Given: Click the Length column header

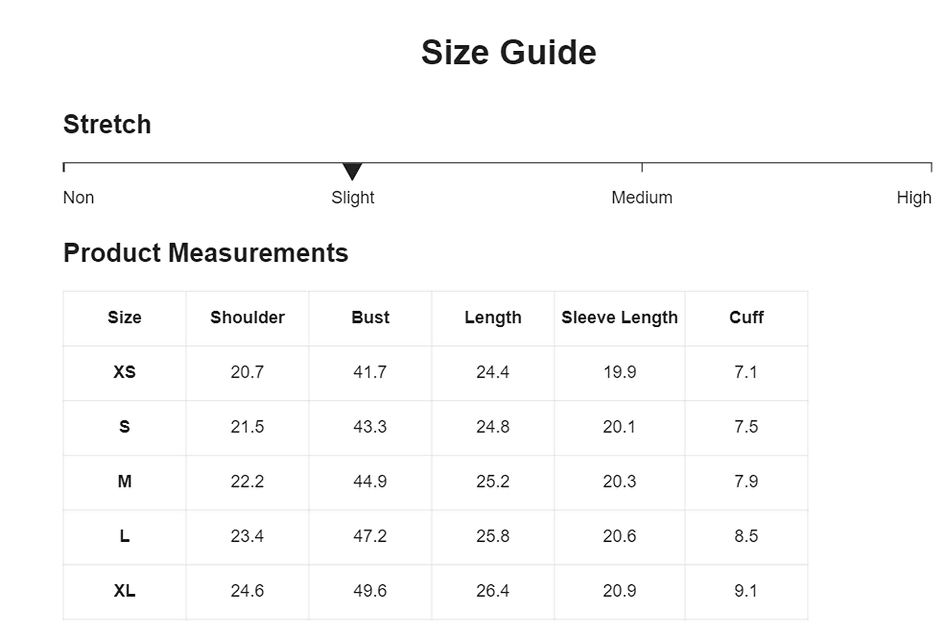Looking at the screenshot, I should tap(493, 317).
